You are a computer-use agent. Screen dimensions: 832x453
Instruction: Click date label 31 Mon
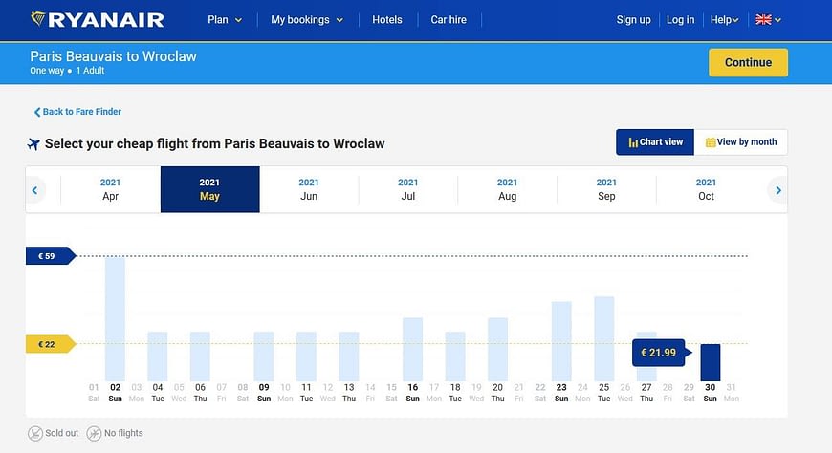coord(732,393)
